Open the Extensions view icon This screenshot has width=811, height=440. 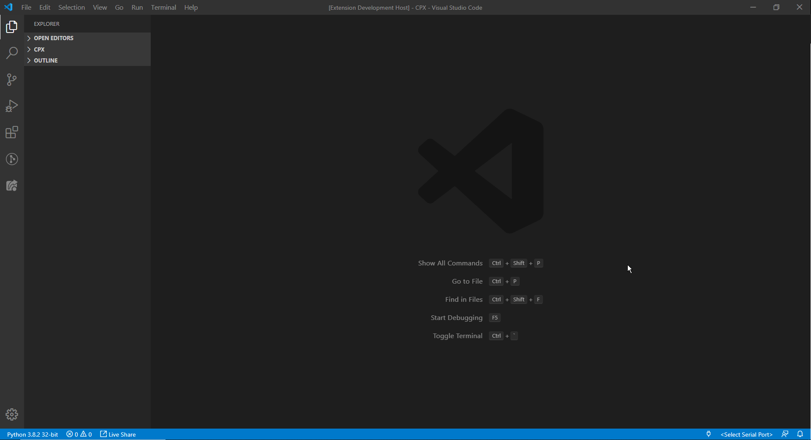pyautogui.click(x=12, y=133)
